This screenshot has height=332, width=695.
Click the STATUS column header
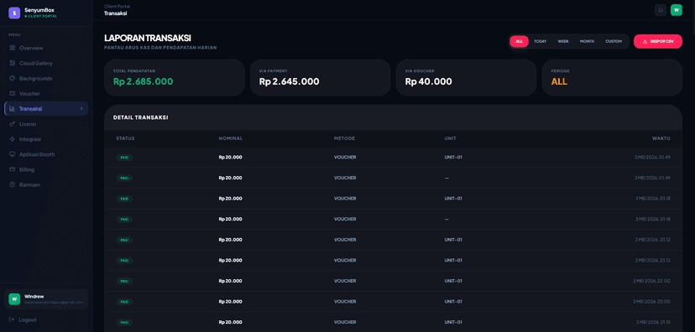pos(125,138)
